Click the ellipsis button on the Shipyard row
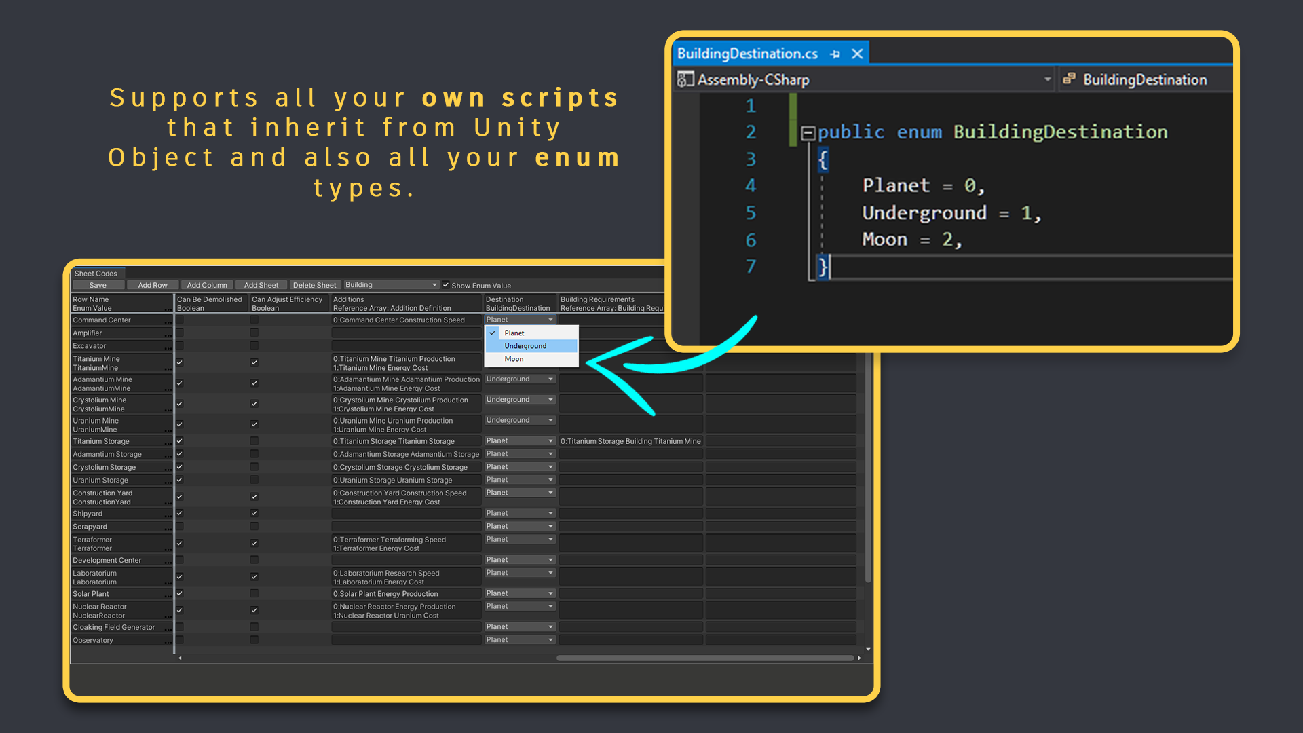The height and width of the screenshot is (733, 1303). 168,515
